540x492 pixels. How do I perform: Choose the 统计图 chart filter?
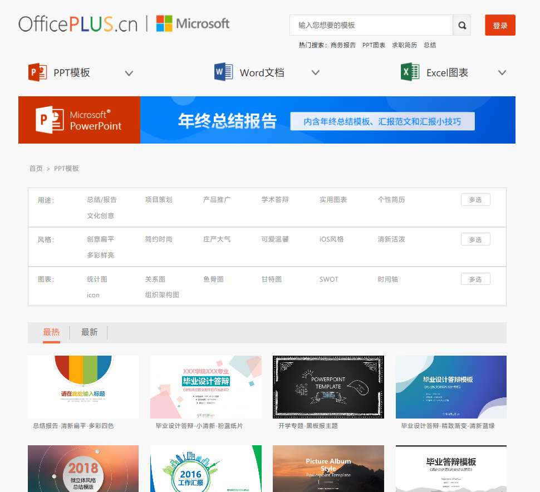pyautogui.click(x=97, y=279)
